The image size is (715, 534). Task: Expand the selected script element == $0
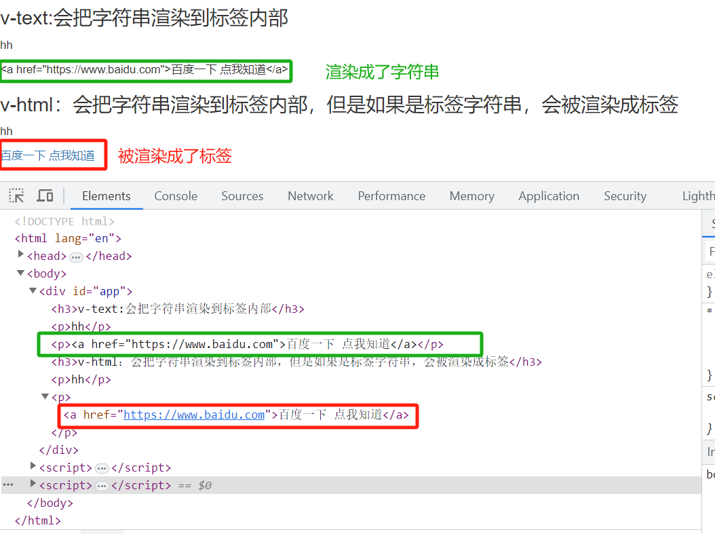point(33,483)
